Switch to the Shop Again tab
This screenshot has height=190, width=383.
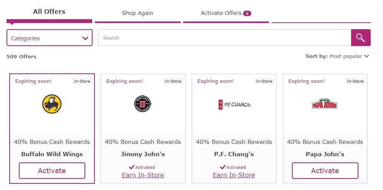pos(138,13)
